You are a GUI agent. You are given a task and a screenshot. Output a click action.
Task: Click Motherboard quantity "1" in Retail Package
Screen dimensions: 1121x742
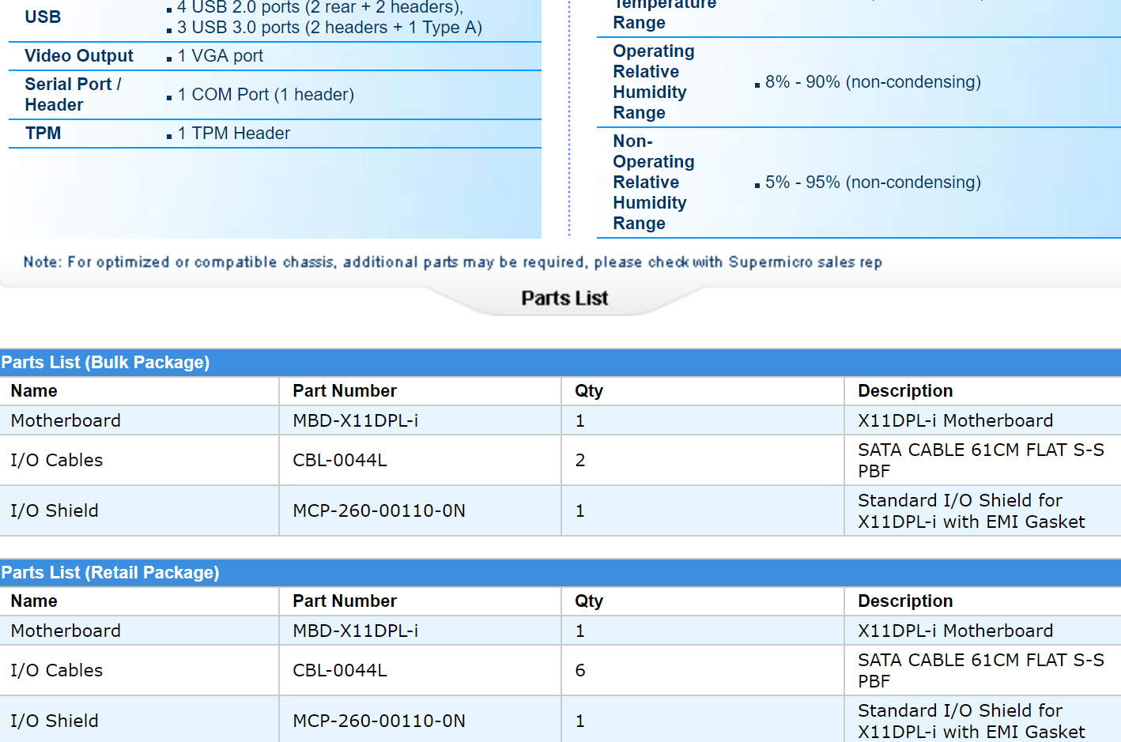pyautogui.click(x=580, y=631)
